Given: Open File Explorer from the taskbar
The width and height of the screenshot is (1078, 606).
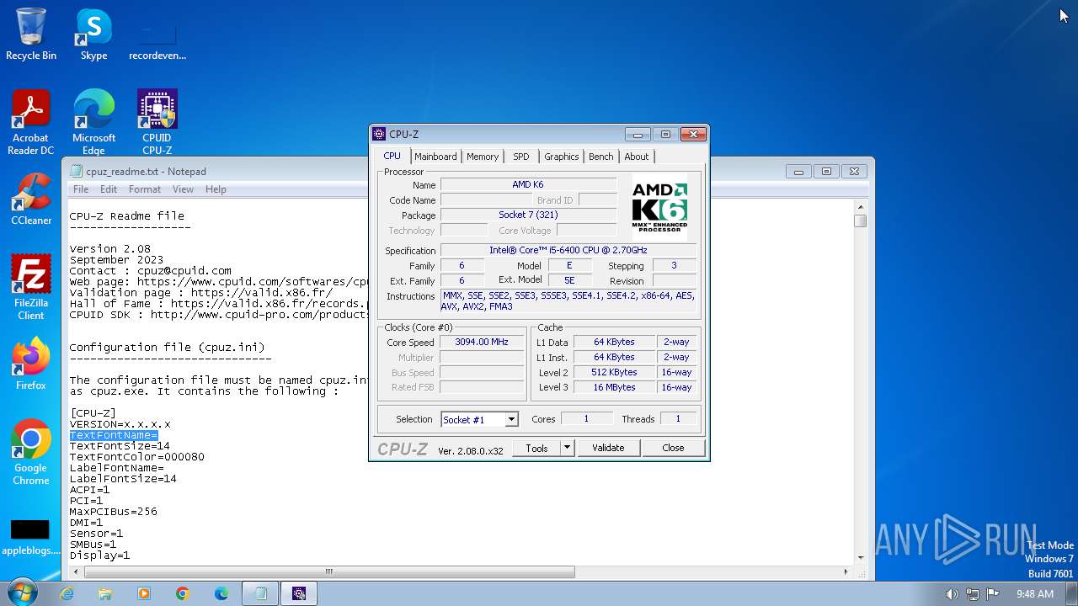Looking at the screenshot, I should point(105,593).
